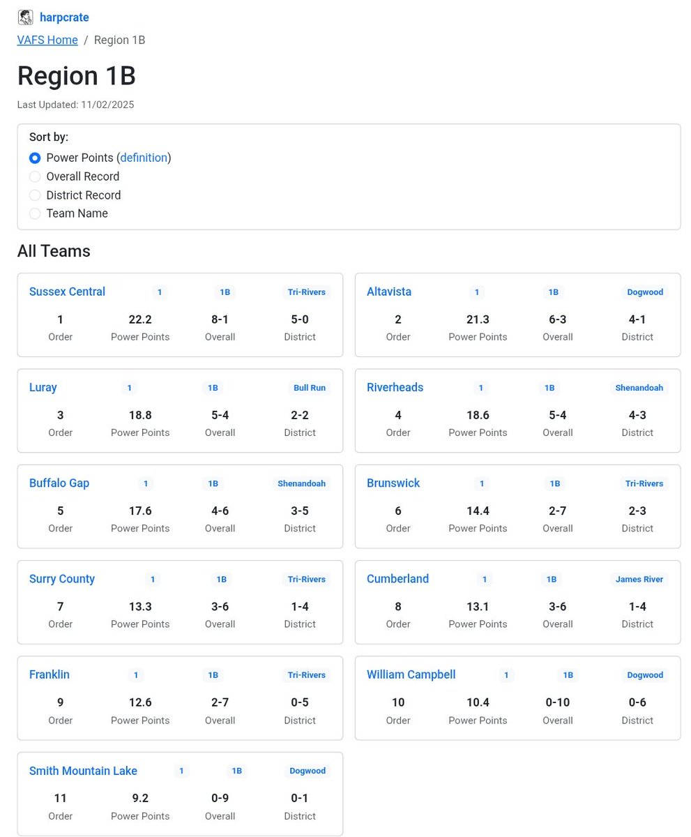The height and width of the screenshot is (837, 691).
Task: Click the James River district badge
Action: click(639, 580)
